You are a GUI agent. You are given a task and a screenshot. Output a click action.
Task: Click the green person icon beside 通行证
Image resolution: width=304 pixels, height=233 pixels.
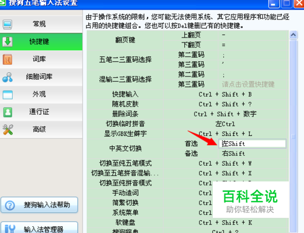(8, 112)
